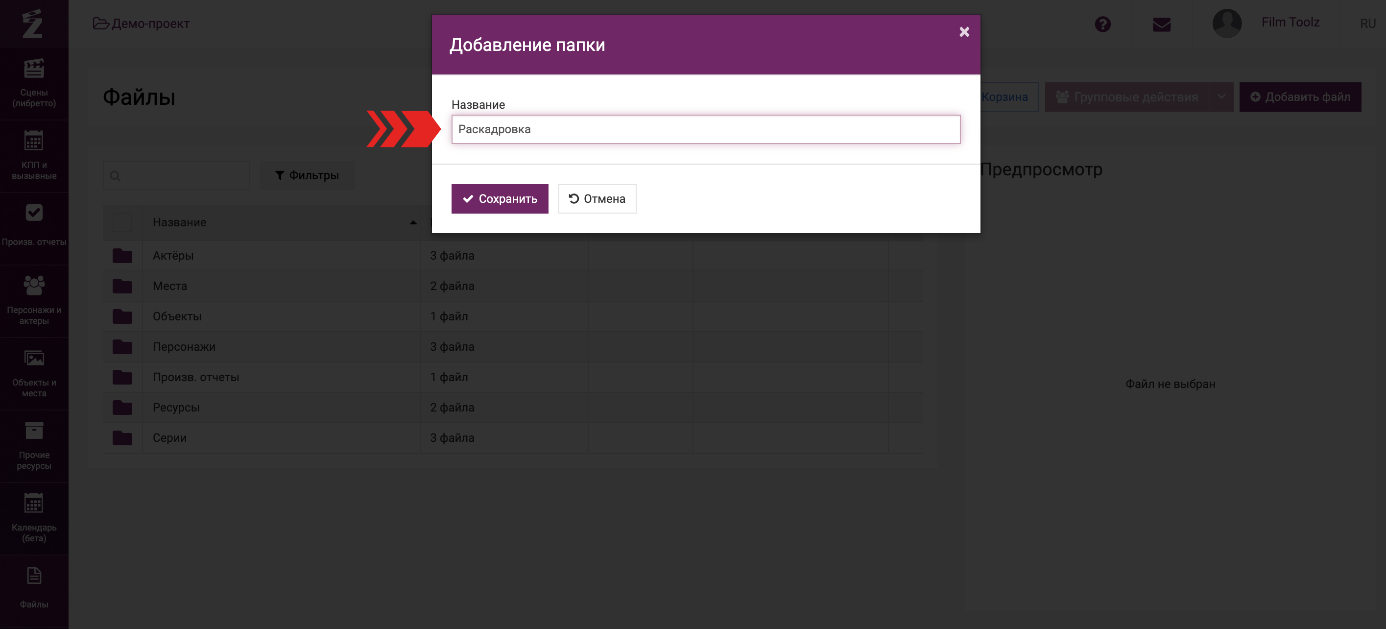Click the user avatar picture
Viewport: 1386px width, 629px height.
click(x=1227, y=23)
